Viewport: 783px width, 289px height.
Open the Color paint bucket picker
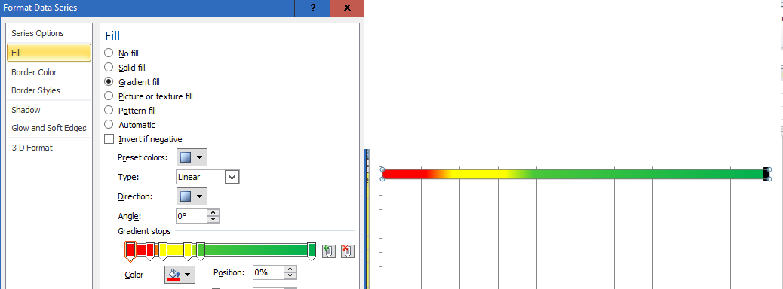tap(180, 275)
